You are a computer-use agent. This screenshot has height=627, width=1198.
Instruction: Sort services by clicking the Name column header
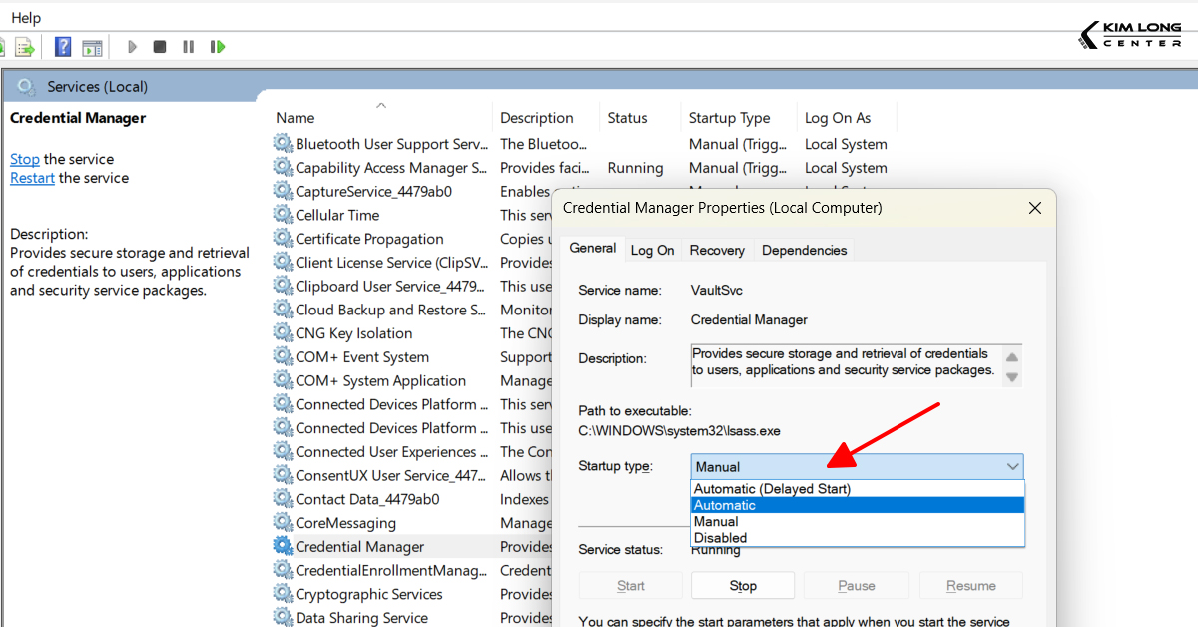click(295, 117)
